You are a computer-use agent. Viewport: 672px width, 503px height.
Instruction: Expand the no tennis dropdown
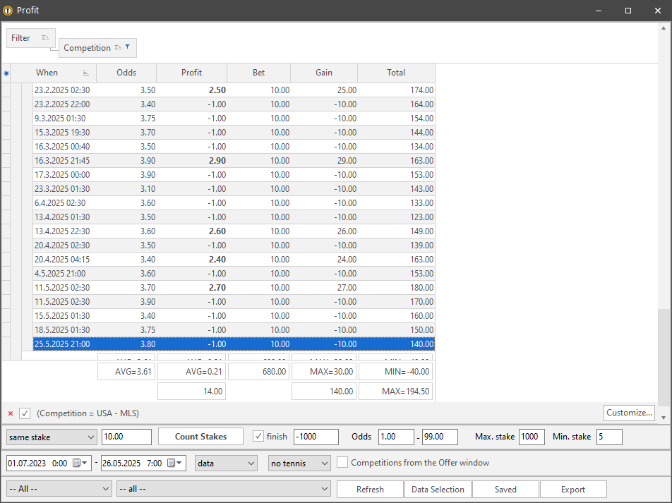(299, 463)
